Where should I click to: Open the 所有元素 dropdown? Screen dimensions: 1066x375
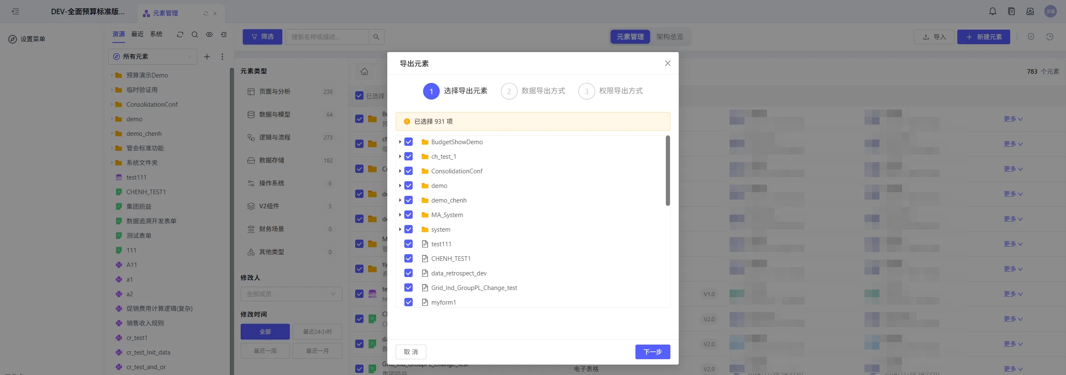[153, 57]
